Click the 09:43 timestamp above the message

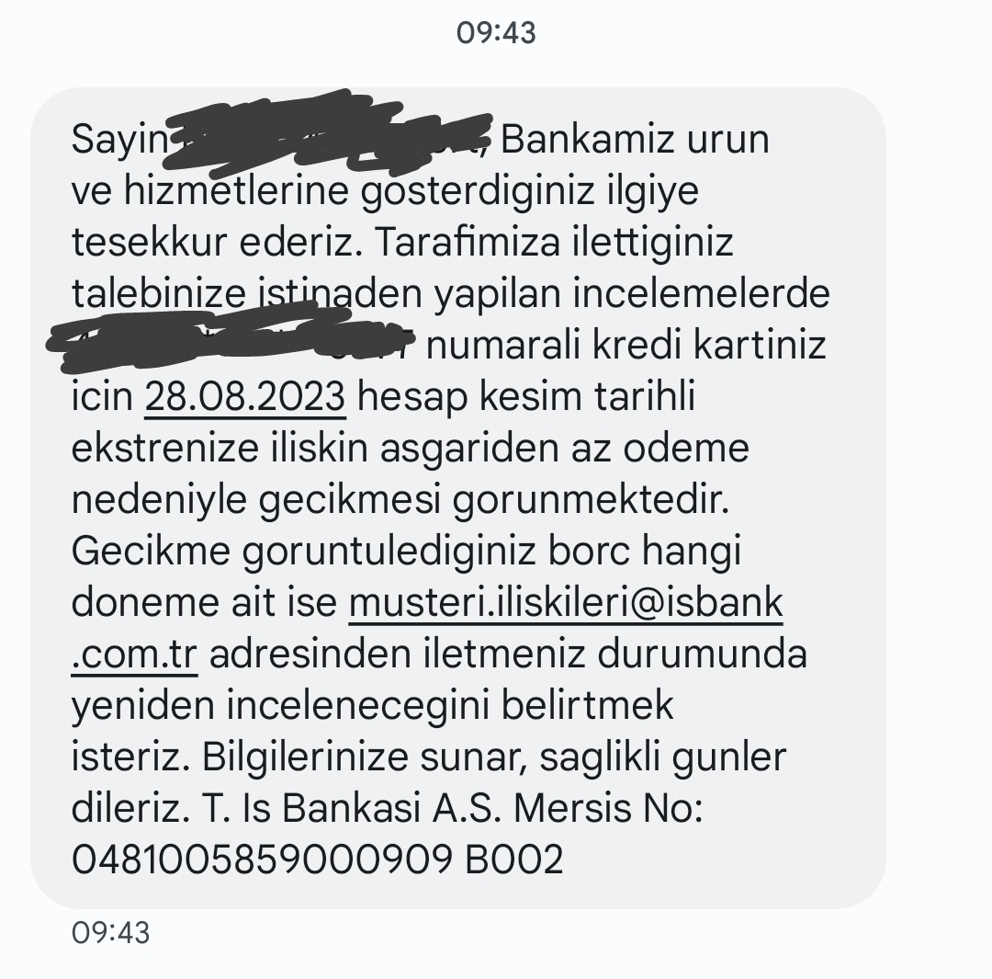tap(496, 32)
